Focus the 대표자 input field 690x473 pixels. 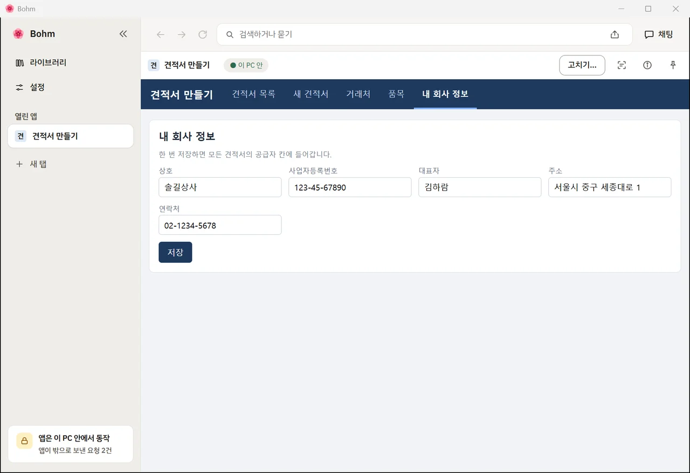coord(480,187)
